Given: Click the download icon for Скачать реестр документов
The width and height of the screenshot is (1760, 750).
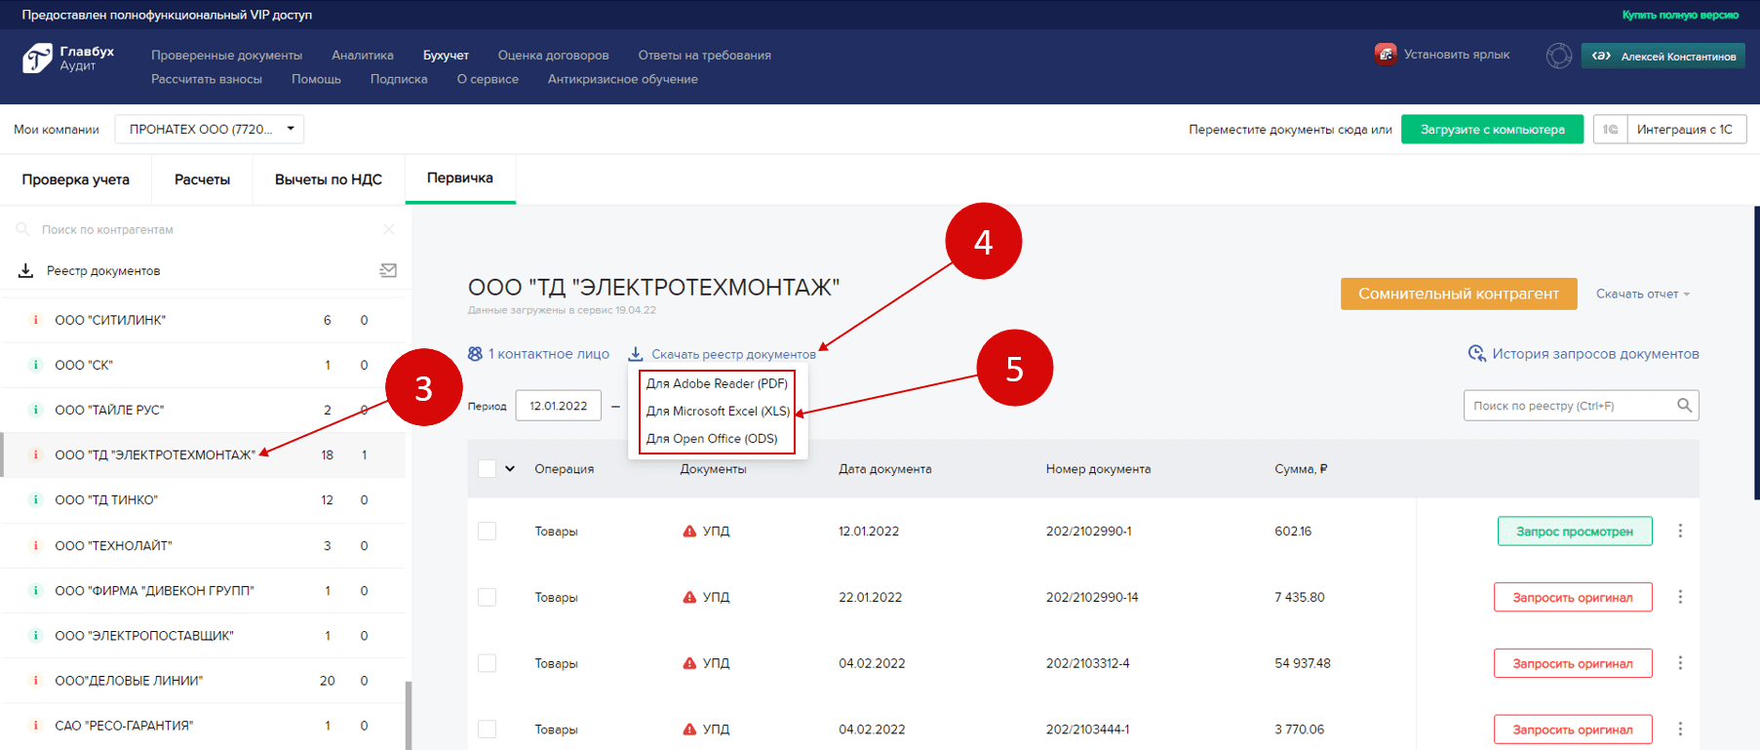Looking at the screenshot, I should click(x=636, y=353).
